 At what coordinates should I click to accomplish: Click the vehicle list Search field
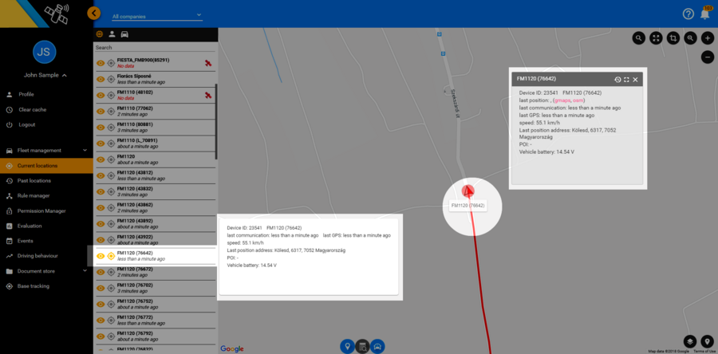click(x=155, y=48)
